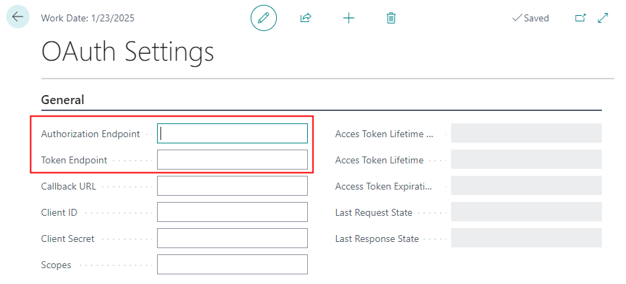626x284 pixels.
Task: Click the Saved status indicator
Action: [x=530, y=18]
